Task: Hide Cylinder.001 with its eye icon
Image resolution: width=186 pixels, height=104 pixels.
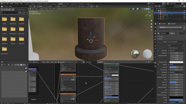Action: [184, 15]
